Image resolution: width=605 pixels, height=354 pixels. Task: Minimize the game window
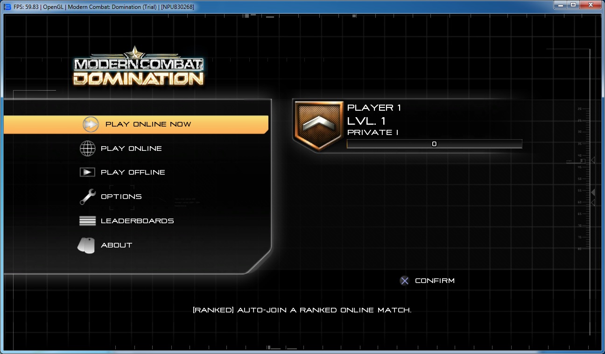pos(560,5)
